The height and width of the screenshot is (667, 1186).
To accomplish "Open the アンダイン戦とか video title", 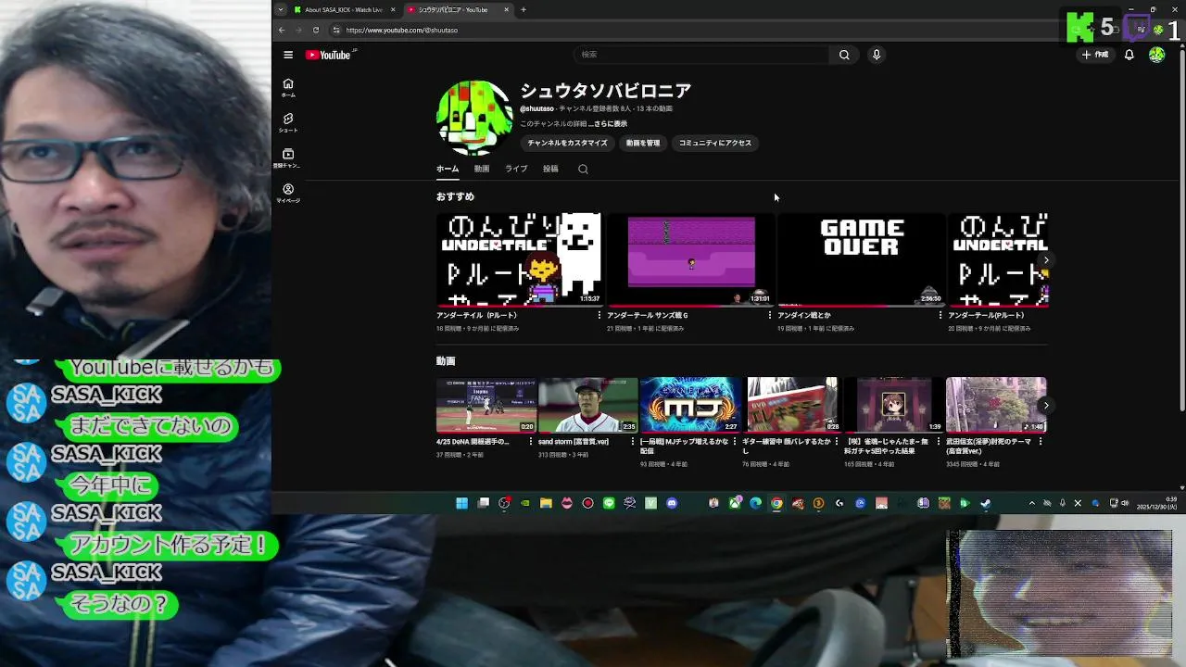I will pyautogui.click(x=804, y=315).
